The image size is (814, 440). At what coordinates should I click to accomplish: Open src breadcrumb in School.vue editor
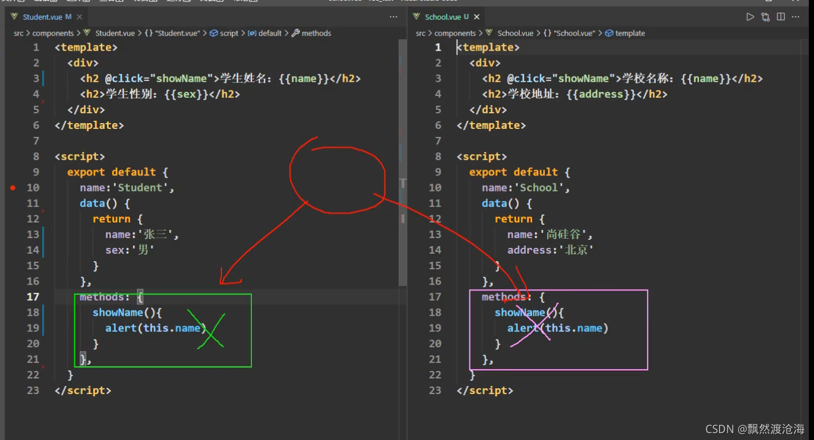point(421,33)
